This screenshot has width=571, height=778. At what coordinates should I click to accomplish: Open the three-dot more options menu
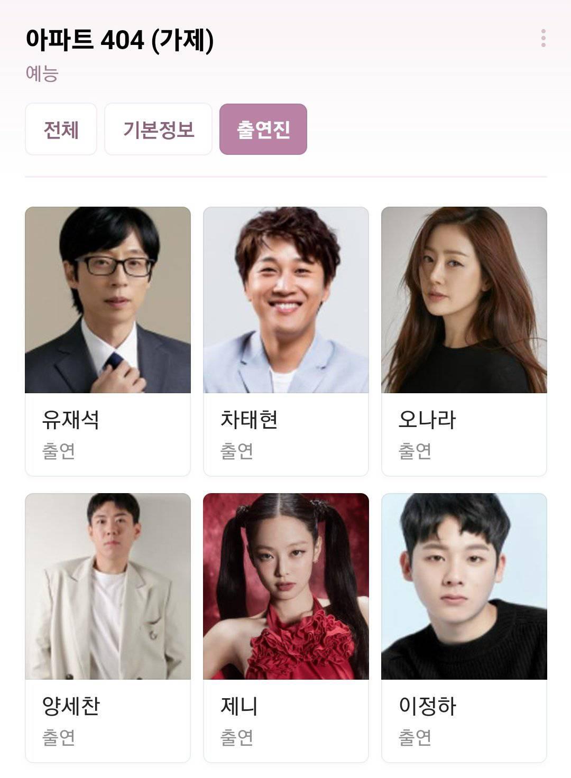(543, 39)
